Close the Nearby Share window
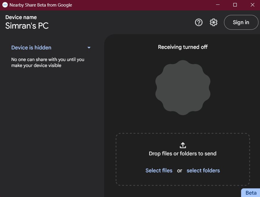 (x=252, y=5)
